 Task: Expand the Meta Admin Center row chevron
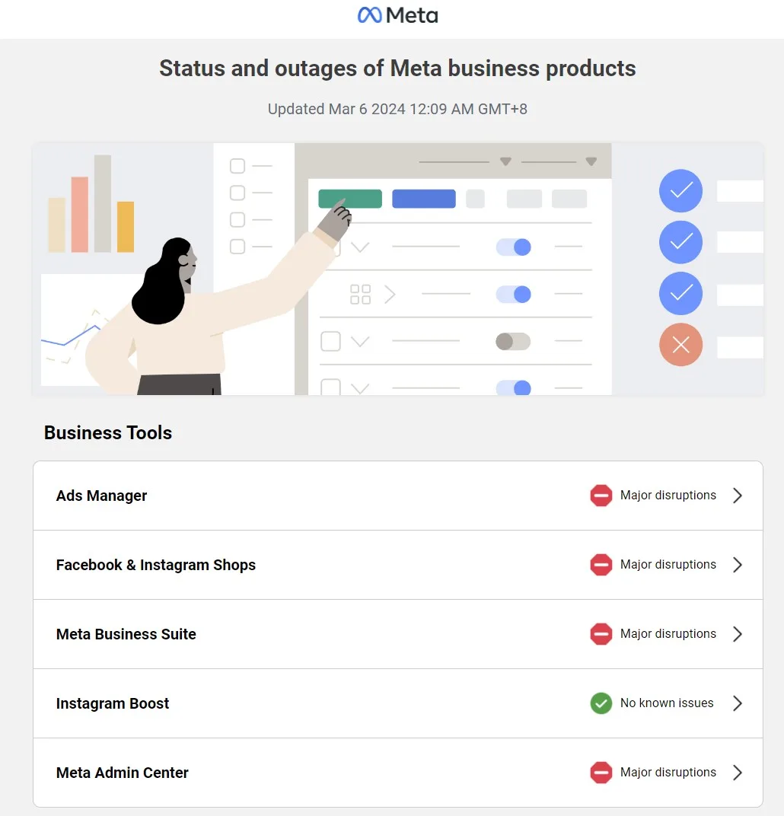737,773
